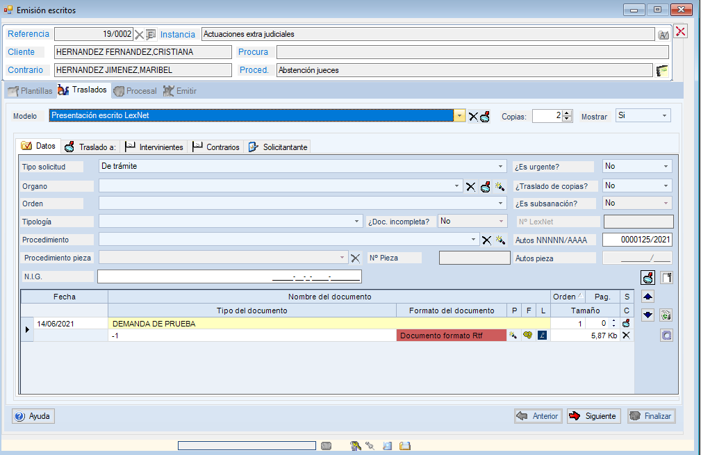Click the notes icon beside Proced. field

tap(662, 70)
